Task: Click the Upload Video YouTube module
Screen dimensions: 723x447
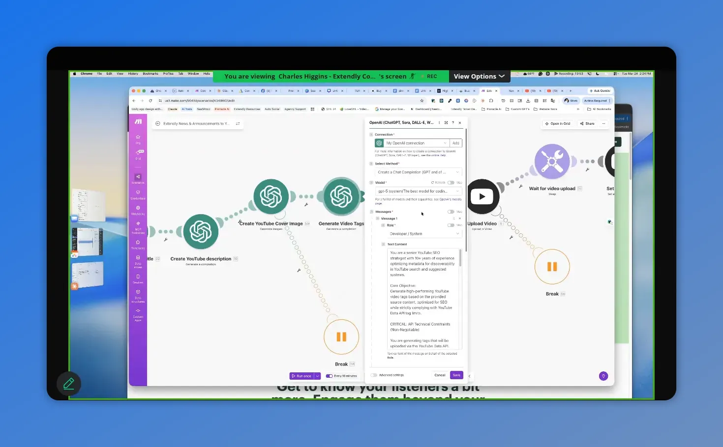Action: pos(482,196)
